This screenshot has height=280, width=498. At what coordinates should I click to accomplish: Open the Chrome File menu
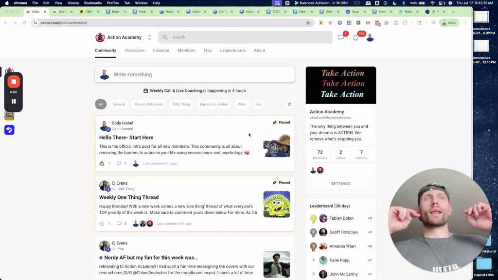[x=35, y=3]
